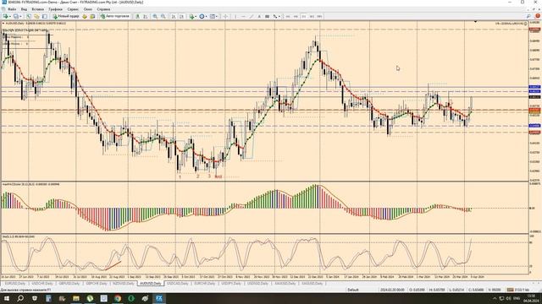Viewport: 542px width, 304px height.
Task: Open File Explorer from taskbar
Action: pos(76,298)
